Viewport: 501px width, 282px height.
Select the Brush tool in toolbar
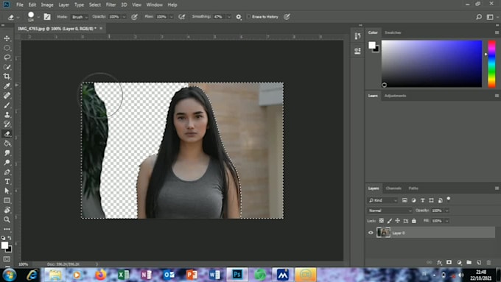point(7,105)
